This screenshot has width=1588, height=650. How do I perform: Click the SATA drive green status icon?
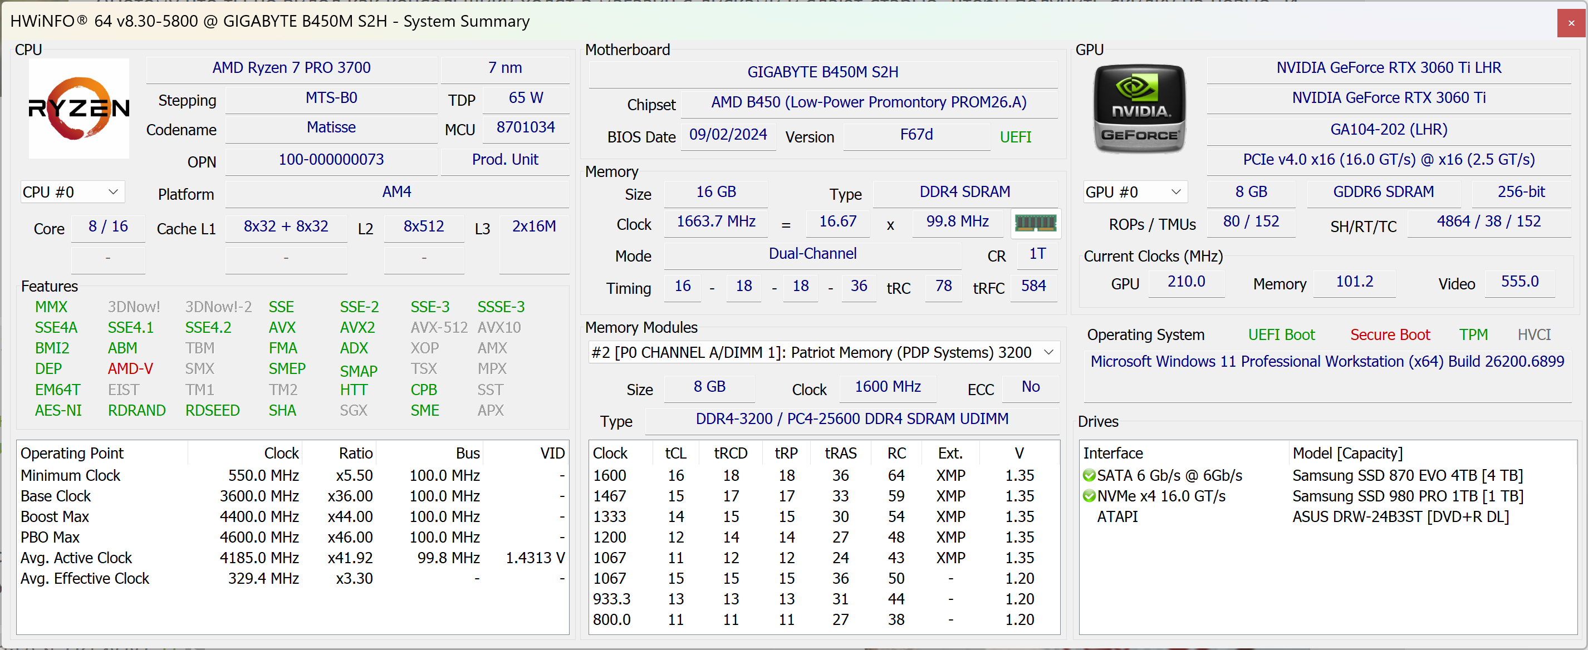(1089, 476)
